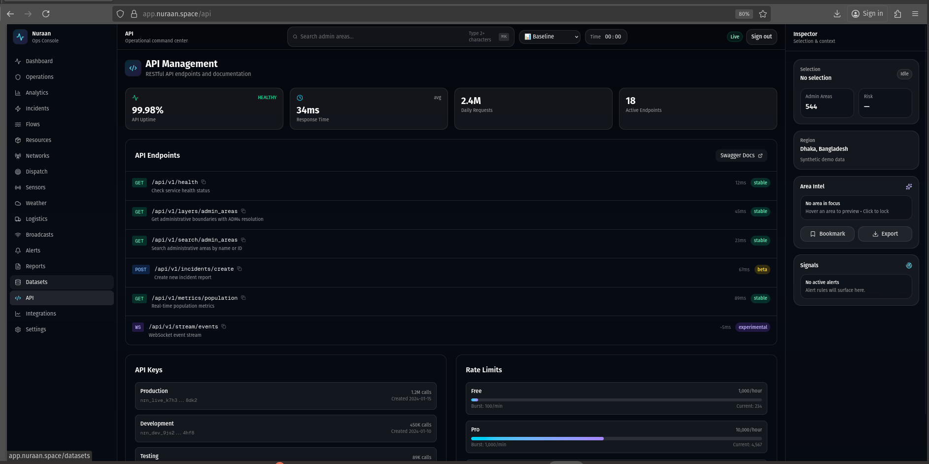The width and height of the screenshot is (929, 464).
Task: Open the Baseline scenario dropdown
Action: tap(550, 37)
